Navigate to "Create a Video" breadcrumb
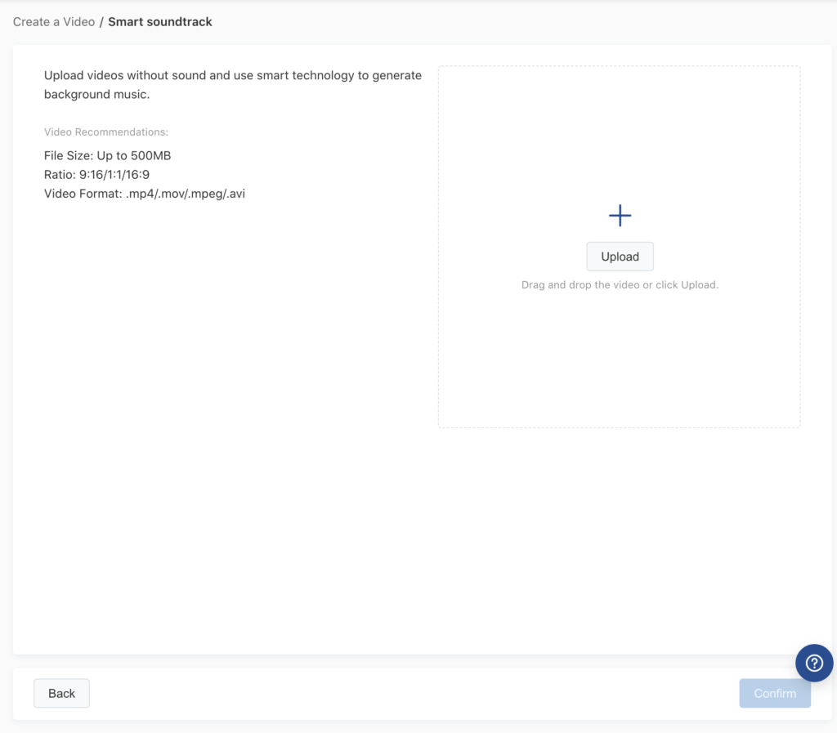The width and height of the screenshot is (837, 733). pos(54,22)
